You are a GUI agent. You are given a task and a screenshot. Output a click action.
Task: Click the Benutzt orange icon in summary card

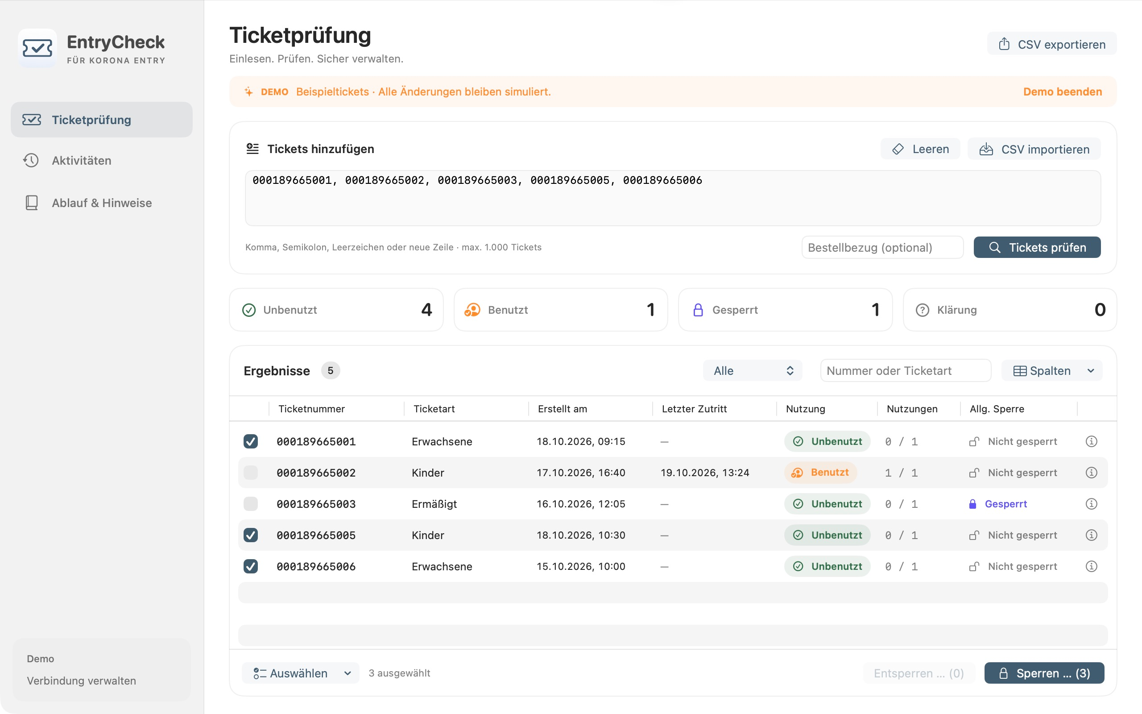[472, 310]
